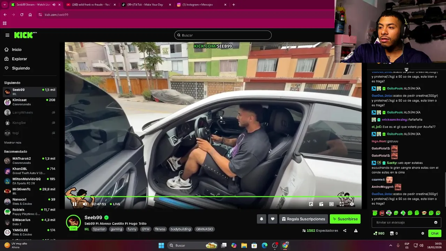Select the Spanish language tag

[x=99, y=229]
